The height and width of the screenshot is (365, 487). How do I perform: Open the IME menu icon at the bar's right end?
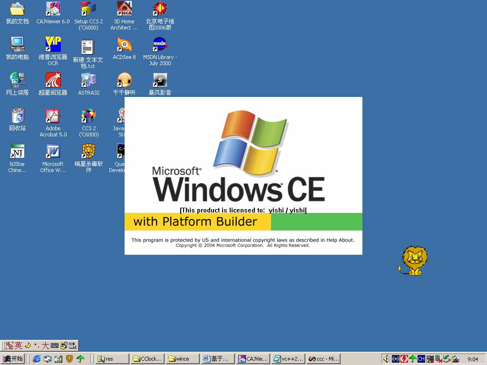(73, 346)
